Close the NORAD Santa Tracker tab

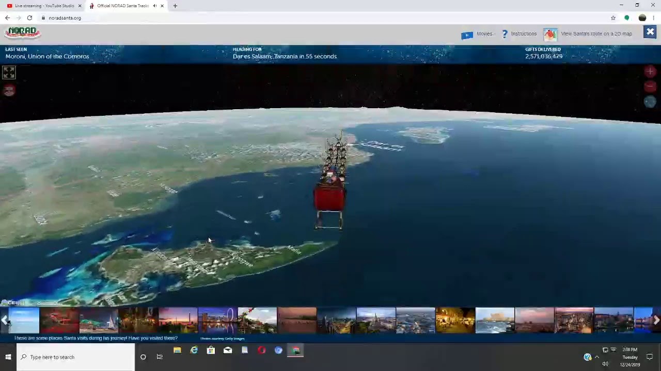point(162,6)
